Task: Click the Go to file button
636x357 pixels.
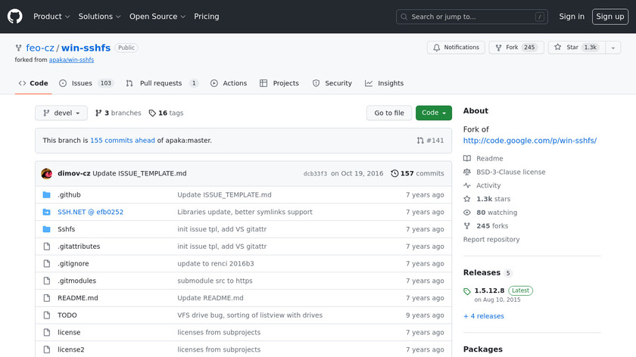Action: [389, 113]
